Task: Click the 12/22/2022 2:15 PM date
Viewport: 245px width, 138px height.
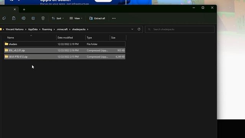Action: 68,57
